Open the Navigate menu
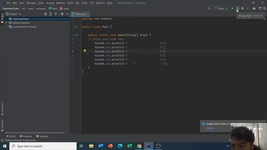The height and width of the screenshot is (150, 267). (31, 3)
